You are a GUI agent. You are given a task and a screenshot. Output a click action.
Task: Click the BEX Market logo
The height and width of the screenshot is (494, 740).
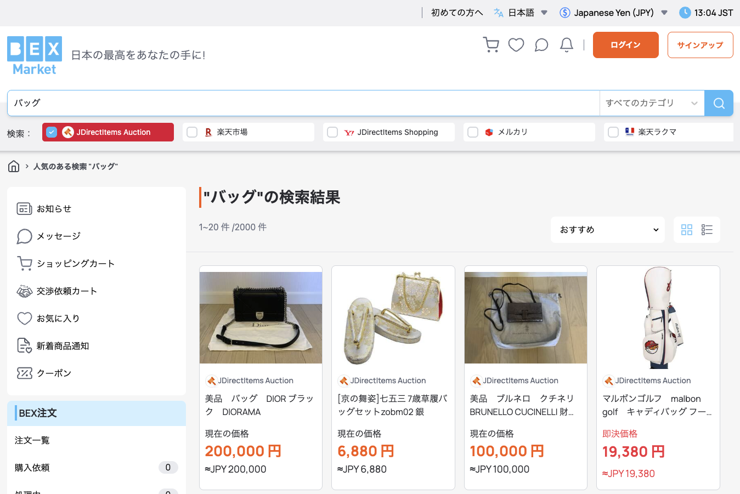click(35, 55)
